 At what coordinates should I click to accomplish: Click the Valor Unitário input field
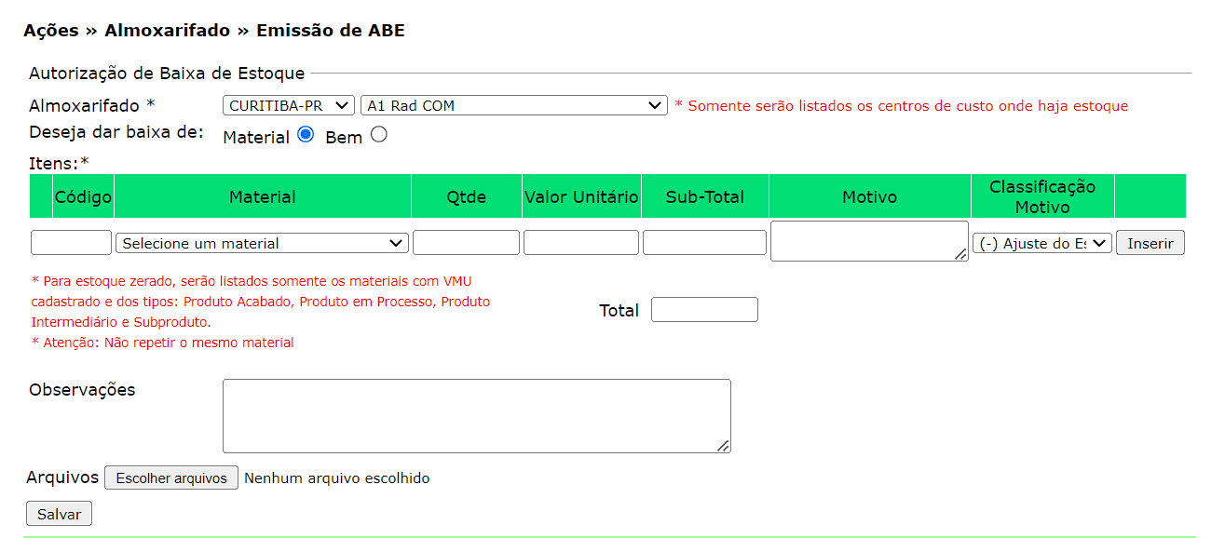pyautogui.click(x=581, y=243)
